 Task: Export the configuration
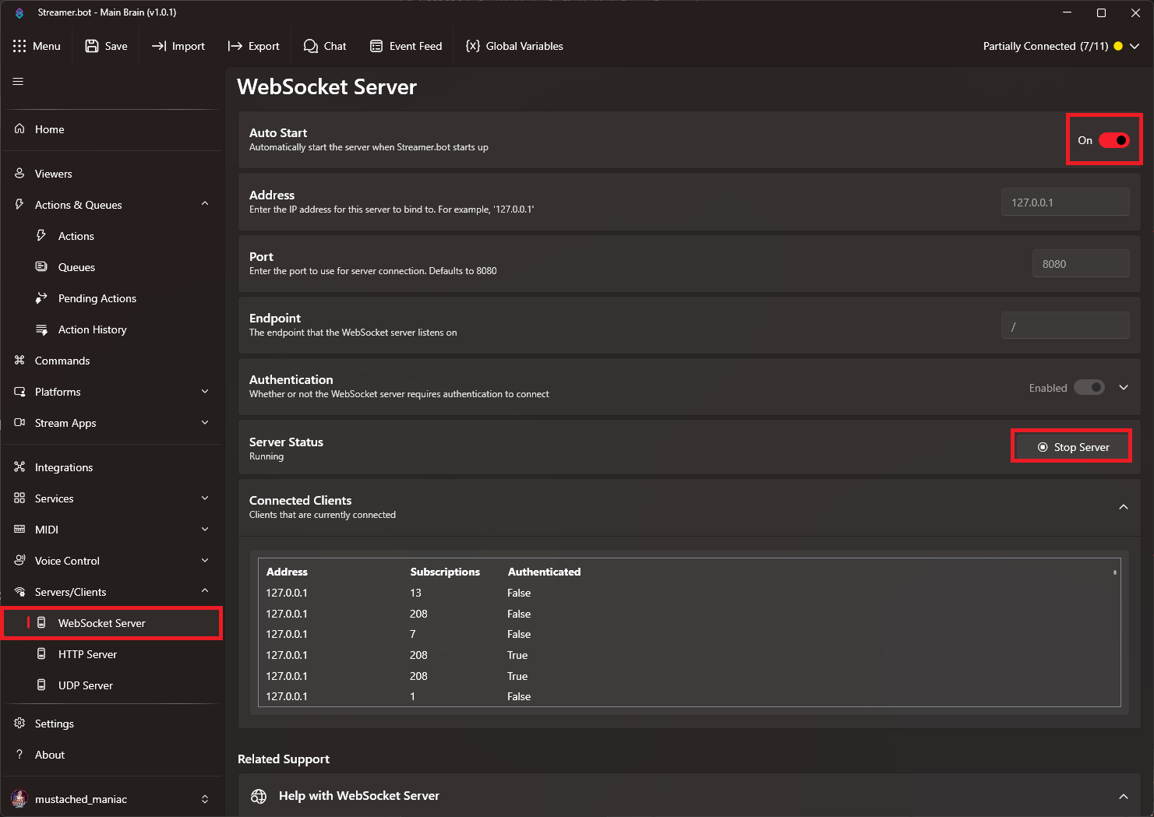click(x=253, y=46)
